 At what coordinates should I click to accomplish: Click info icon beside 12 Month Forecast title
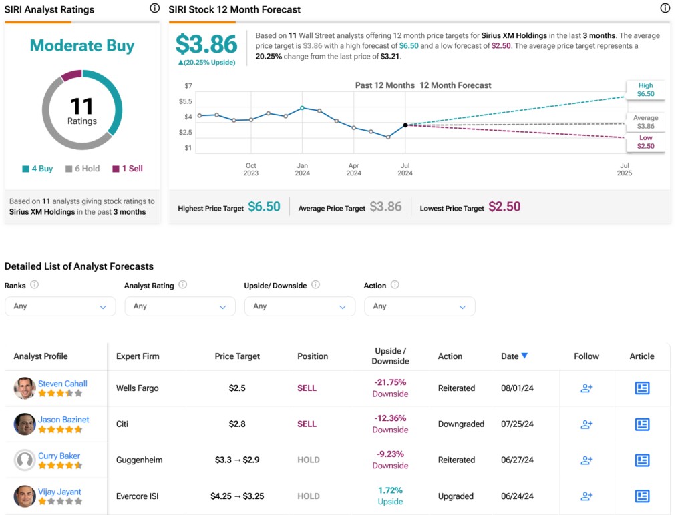coord(665,9)
